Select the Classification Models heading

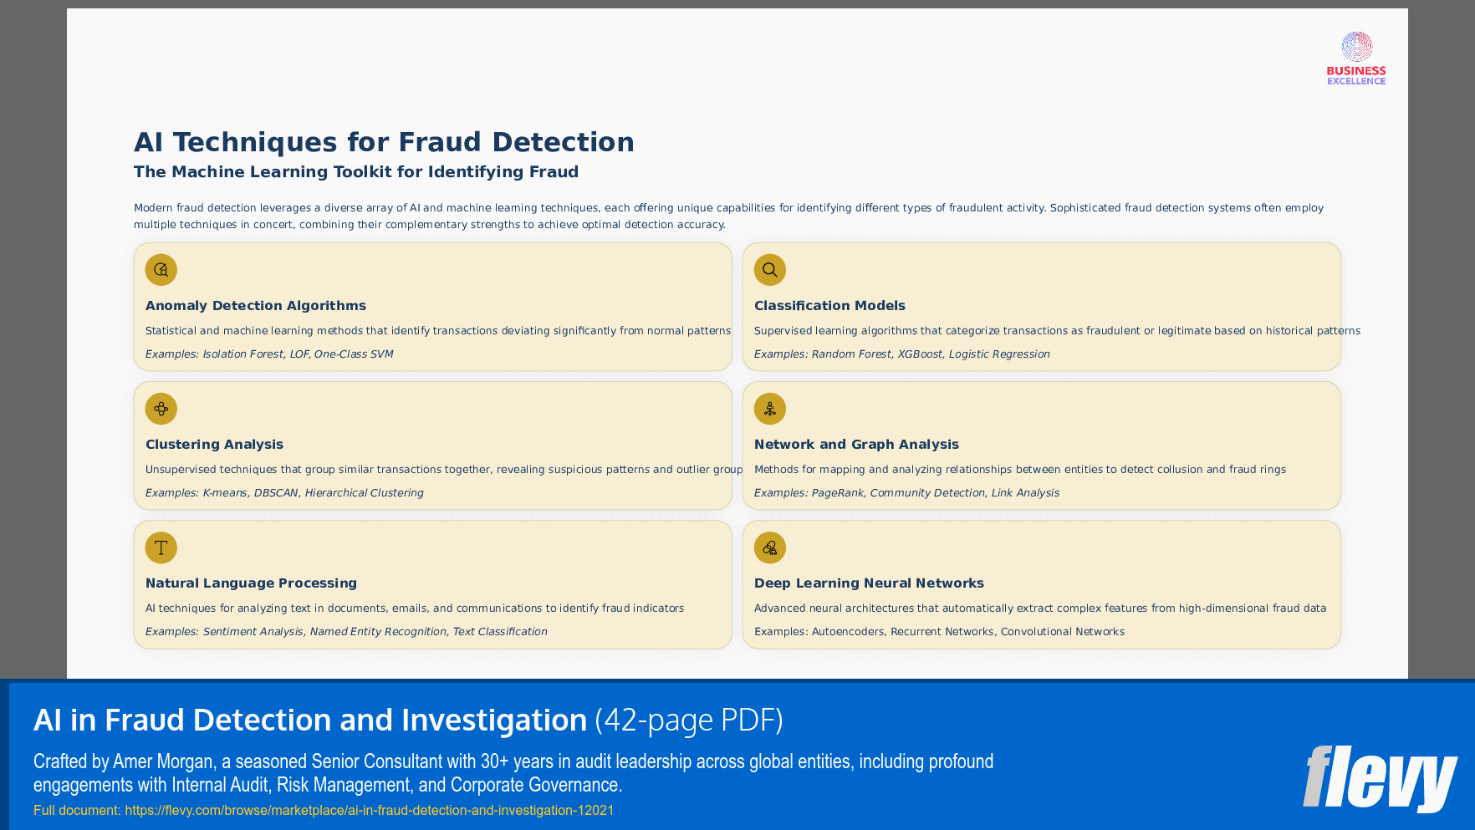829,306
